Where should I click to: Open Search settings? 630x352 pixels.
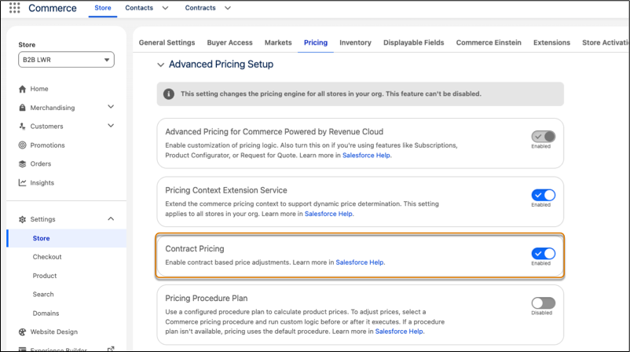click(43, 295)
